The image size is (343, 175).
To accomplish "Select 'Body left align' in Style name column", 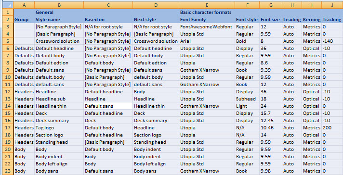I will [59, 163].
